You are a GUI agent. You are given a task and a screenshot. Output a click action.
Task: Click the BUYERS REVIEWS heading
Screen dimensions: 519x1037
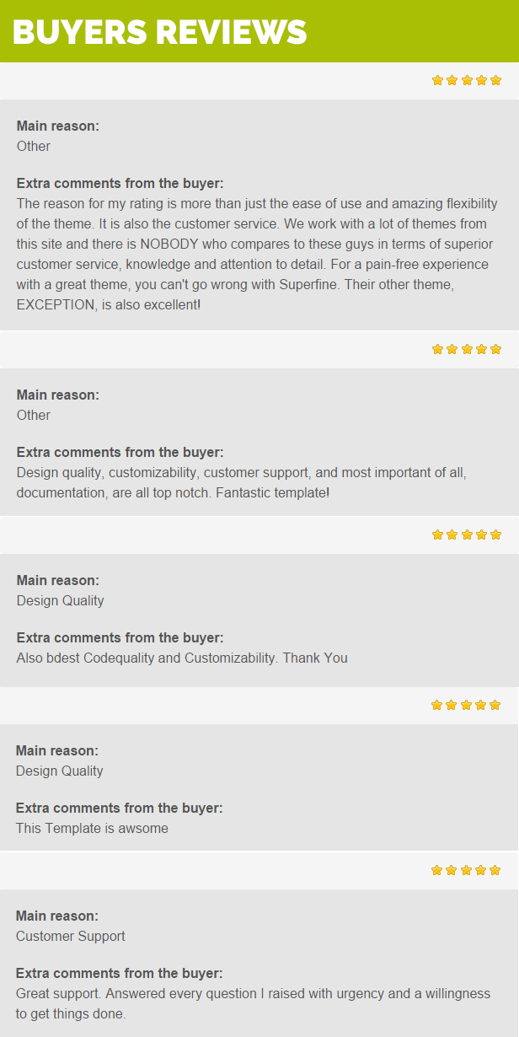click(160, 32)
